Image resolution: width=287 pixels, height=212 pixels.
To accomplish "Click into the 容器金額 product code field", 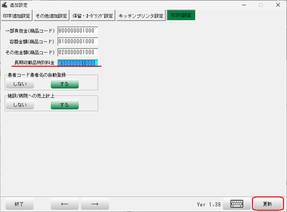I will (x=78, y=41).
